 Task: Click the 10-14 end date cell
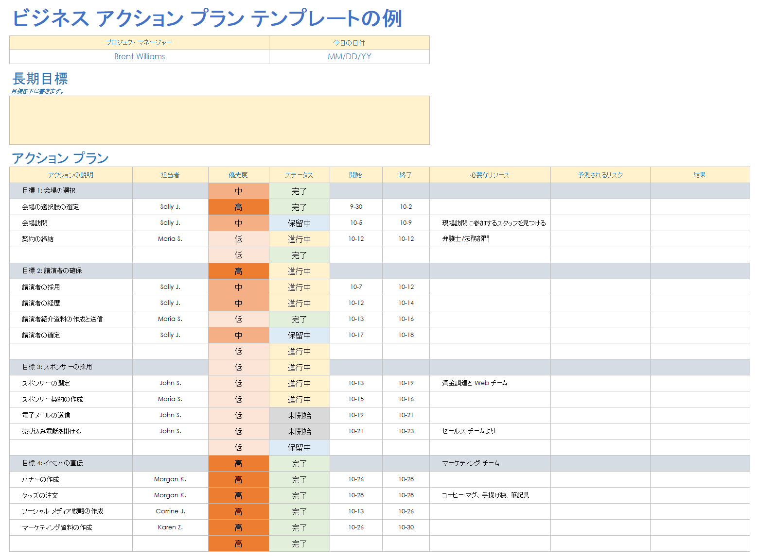406,303
